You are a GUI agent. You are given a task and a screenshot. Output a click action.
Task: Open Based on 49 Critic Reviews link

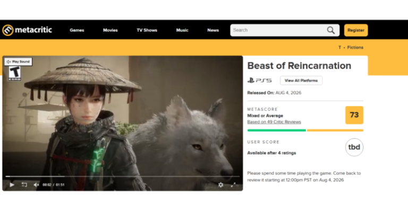[x=274, y=122]
